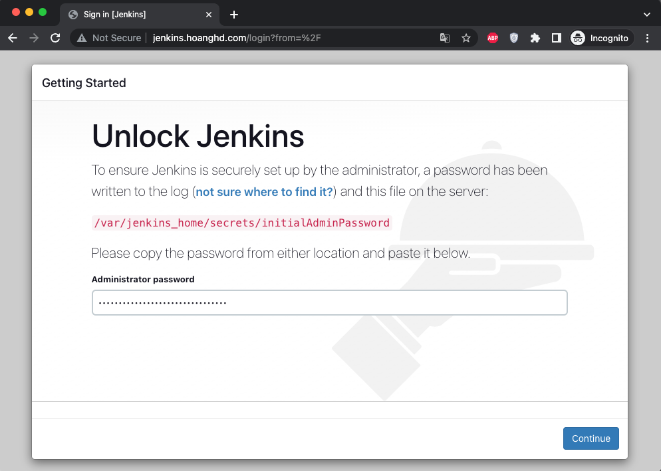Screen dimensions: 661x471
Task: Click the 'Unlock Jenkins' heading
Action: pyautogui.click(x=198, y=136)
